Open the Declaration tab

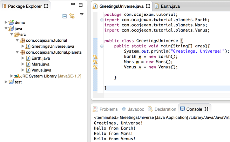tap(165, 109)
